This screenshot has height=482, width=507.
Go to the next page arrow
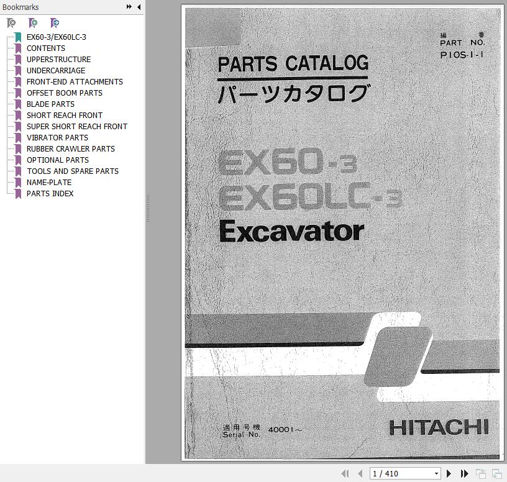click(x=449, y=474)
